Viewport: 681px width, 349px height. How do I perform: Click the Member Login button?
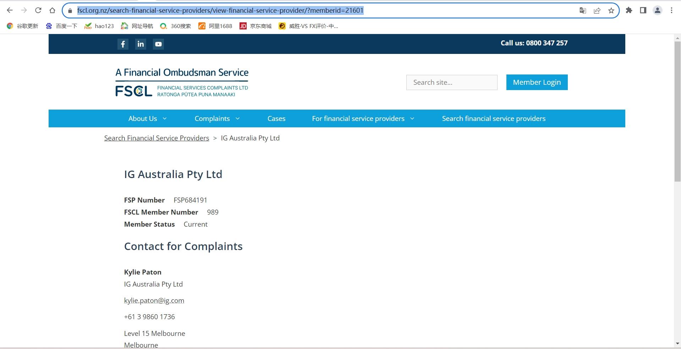point(537,82)
